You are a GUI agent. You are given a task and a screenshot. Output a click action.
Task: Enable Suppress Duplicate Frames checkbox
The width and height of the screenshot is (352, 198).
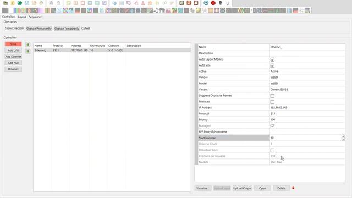click(x=272, y=96)
